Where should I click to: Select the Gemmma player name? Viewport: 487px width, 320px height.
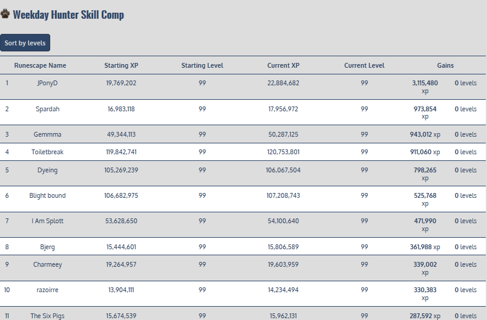click(x=47, y=134)
